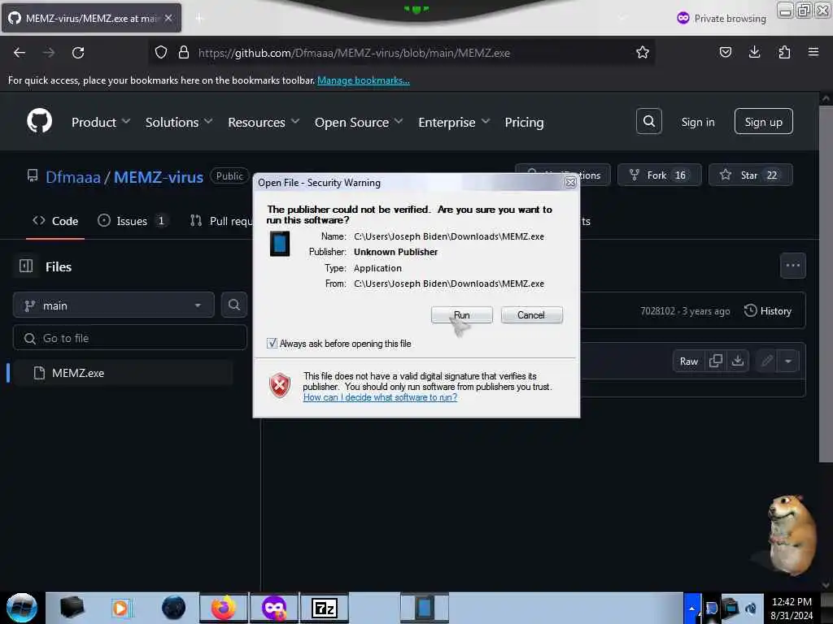Expand the Solutions menu
This screenshot has width=833, height=624.
(179, 122)
